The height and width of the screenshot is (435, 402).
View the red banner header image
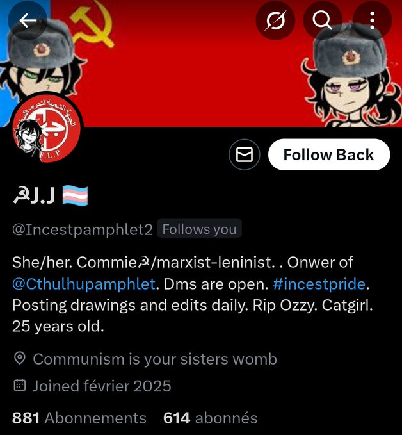(x=201, y=63)
